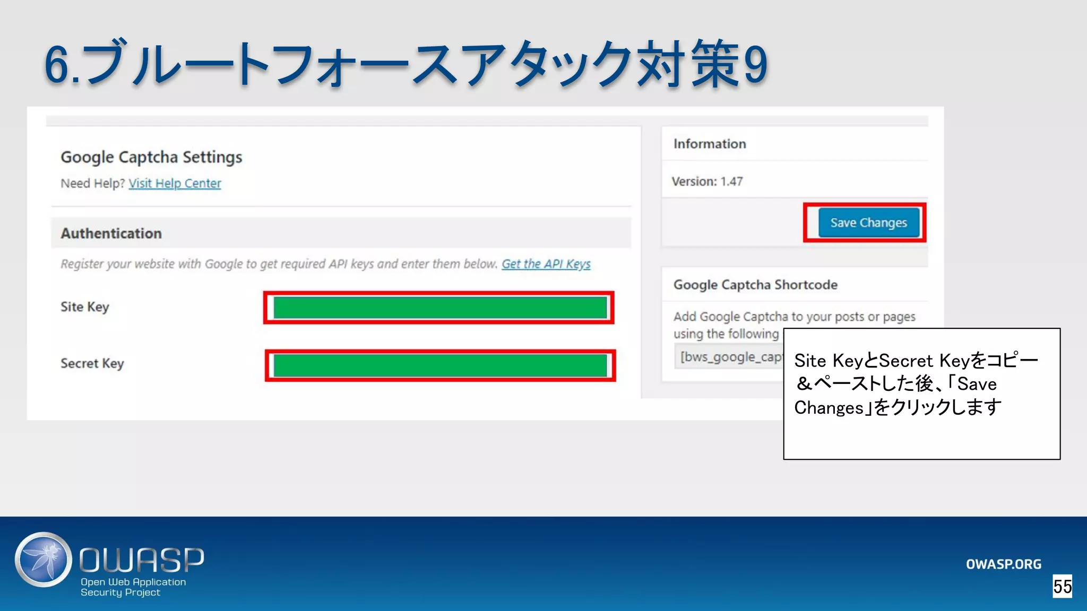Select the bws_google_captcha shortcode field
This screenshot has height=611, width=1087.
[729, 356]
